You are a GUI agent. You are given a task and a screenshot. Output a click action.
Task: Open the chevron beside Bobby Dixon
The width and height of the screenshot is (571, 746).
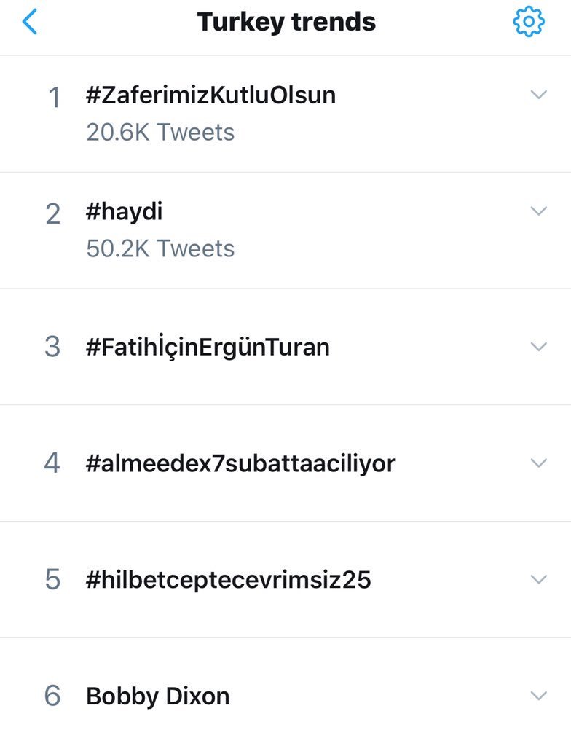pos(538,696)
